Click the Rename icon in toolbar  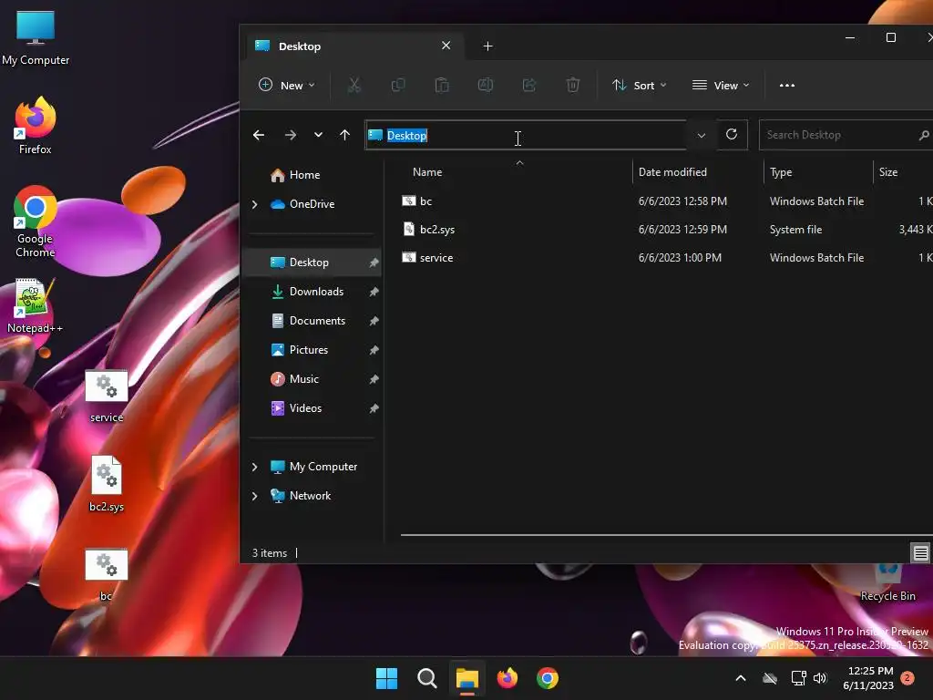(486, 85)
